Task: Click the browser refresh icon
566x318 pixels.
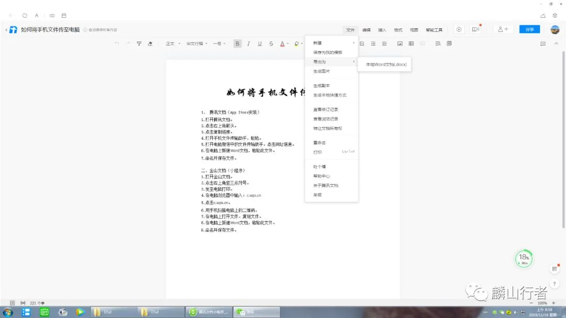Action: pos(25,16)
